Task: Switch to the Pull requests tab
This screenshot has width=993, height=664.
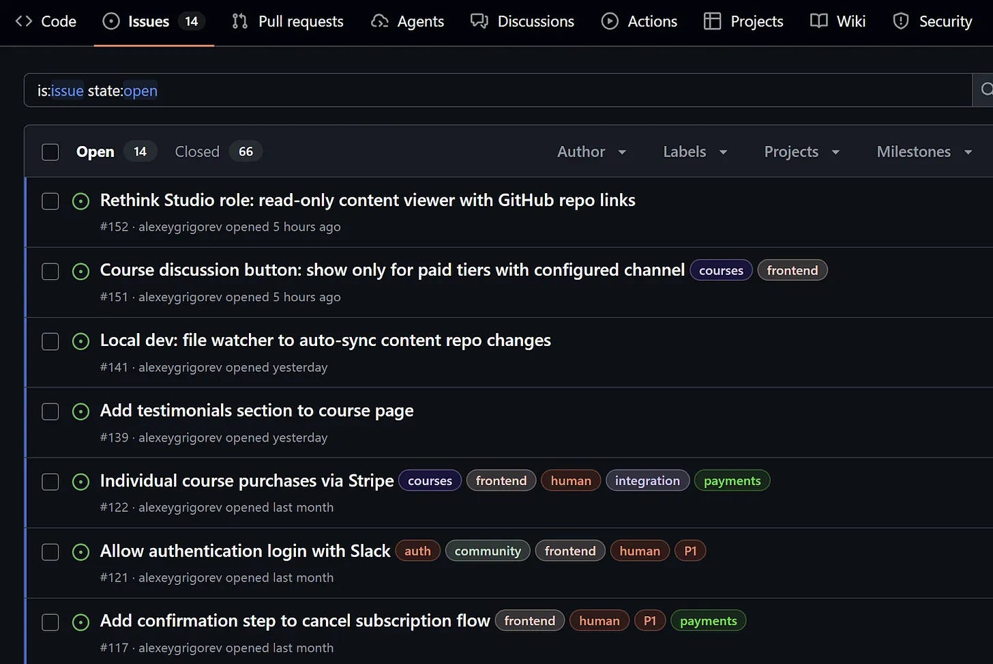Action: point(288,21)
